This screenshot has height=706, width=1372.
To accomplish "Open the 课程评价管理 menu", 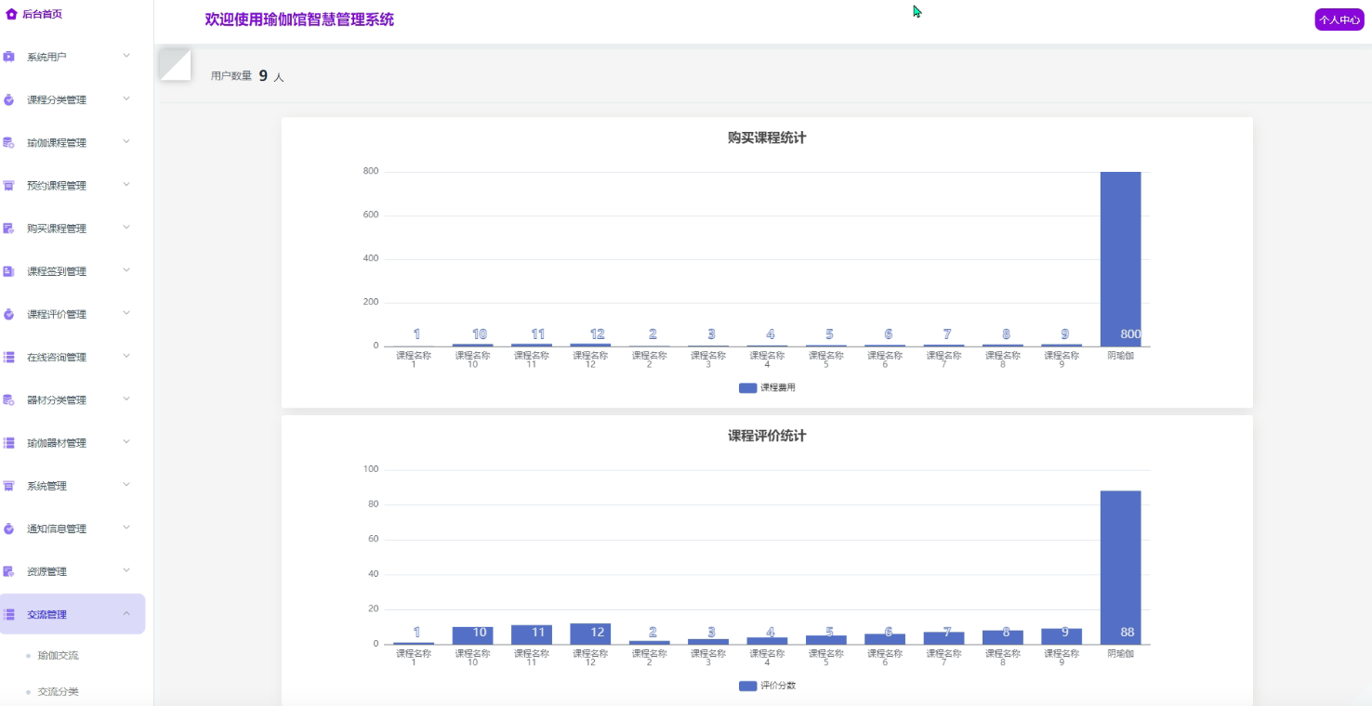I will click(x=73, y=314).
